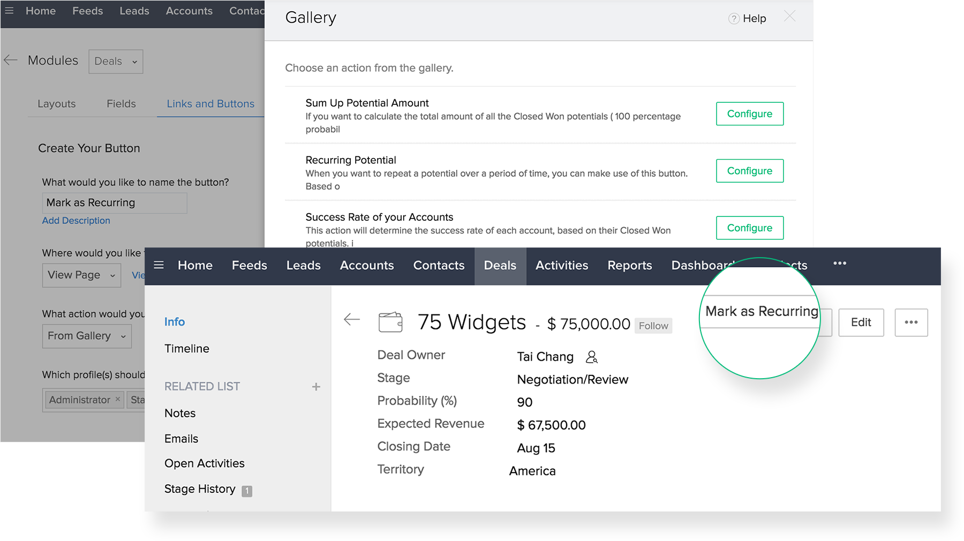Viewport: 964px width, 541px height.
Task: Click the Help question mark icon
Action: click(x=733, y=19)
